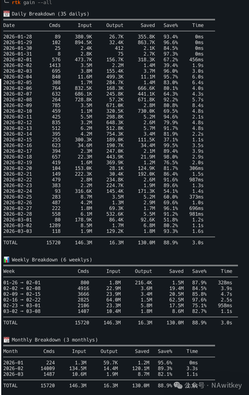Click the output value 245.8K

[x=115, y=94]
